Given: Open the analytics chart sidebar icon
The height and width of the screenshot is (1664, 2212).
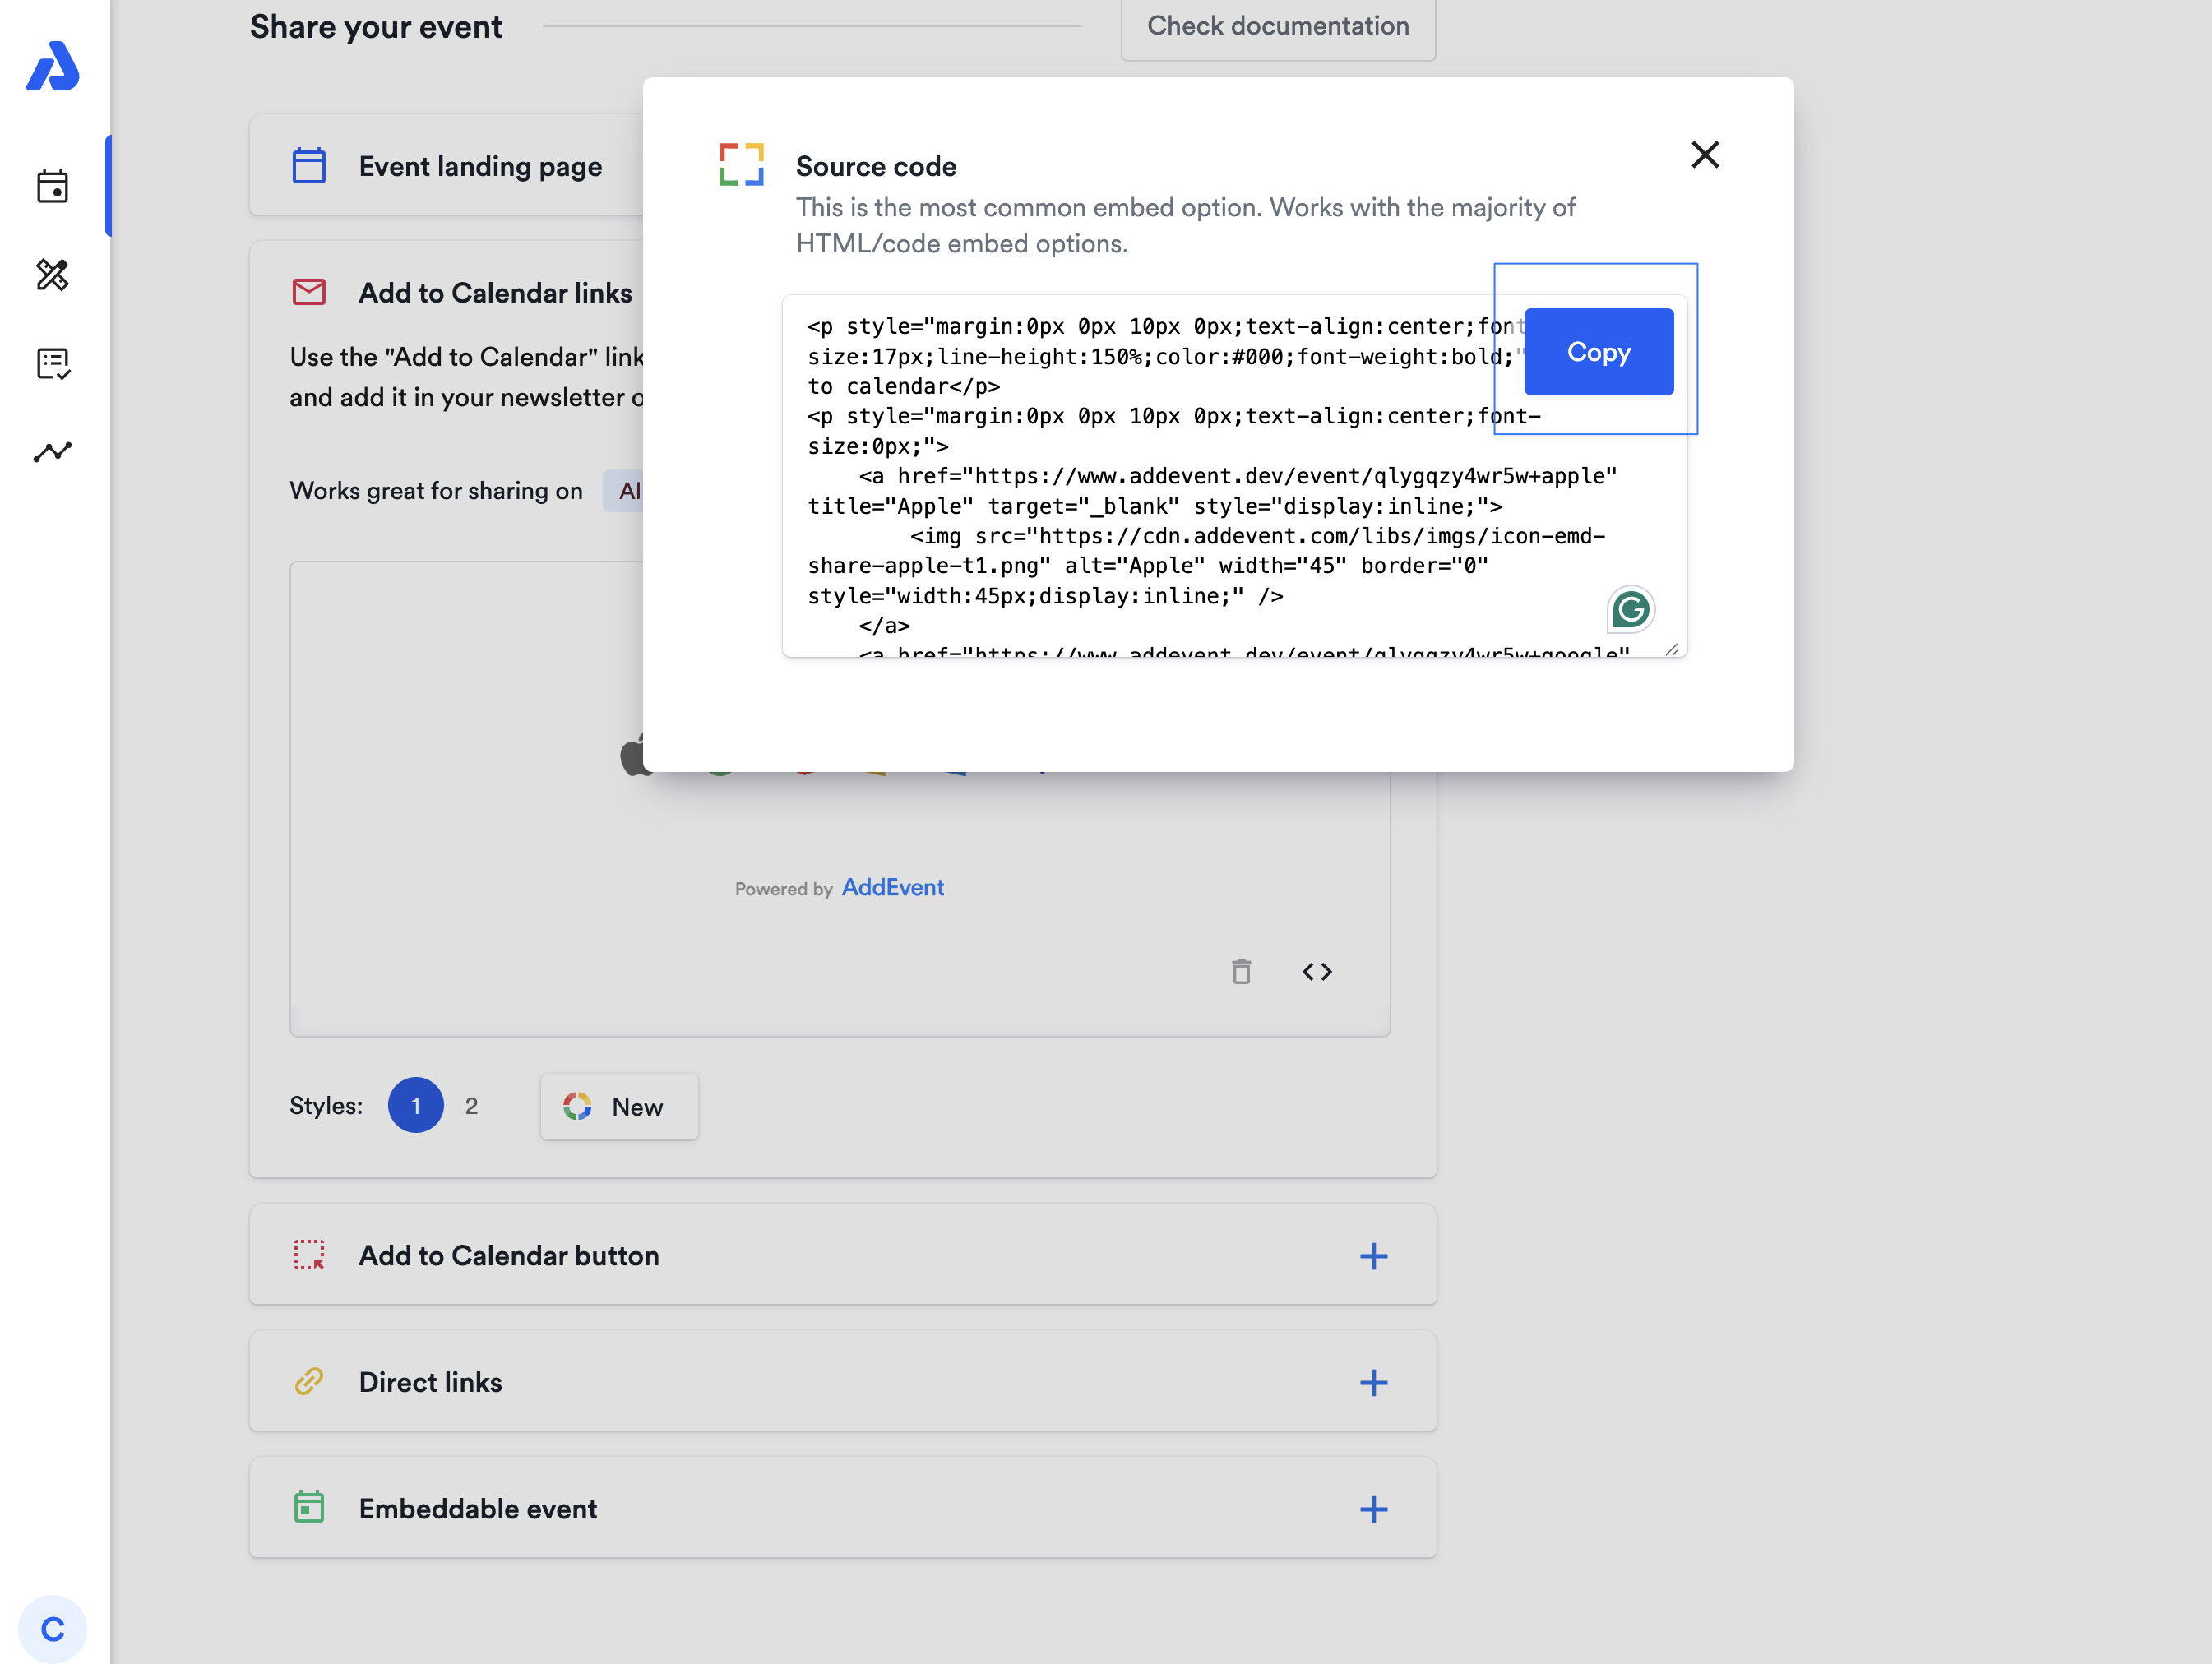Looking at the screenshot, I should pyautogui.click(x=53, y=452).
